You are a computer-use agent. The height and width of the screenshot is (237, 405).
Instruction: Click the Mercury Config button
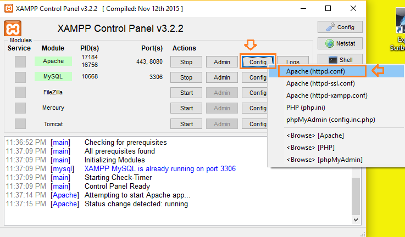254,108
